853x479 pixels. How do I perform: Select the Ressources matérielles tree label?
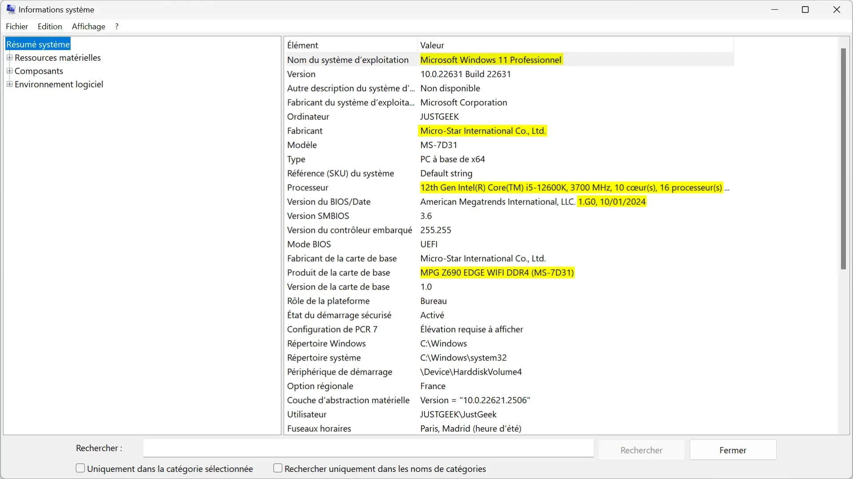58,58
